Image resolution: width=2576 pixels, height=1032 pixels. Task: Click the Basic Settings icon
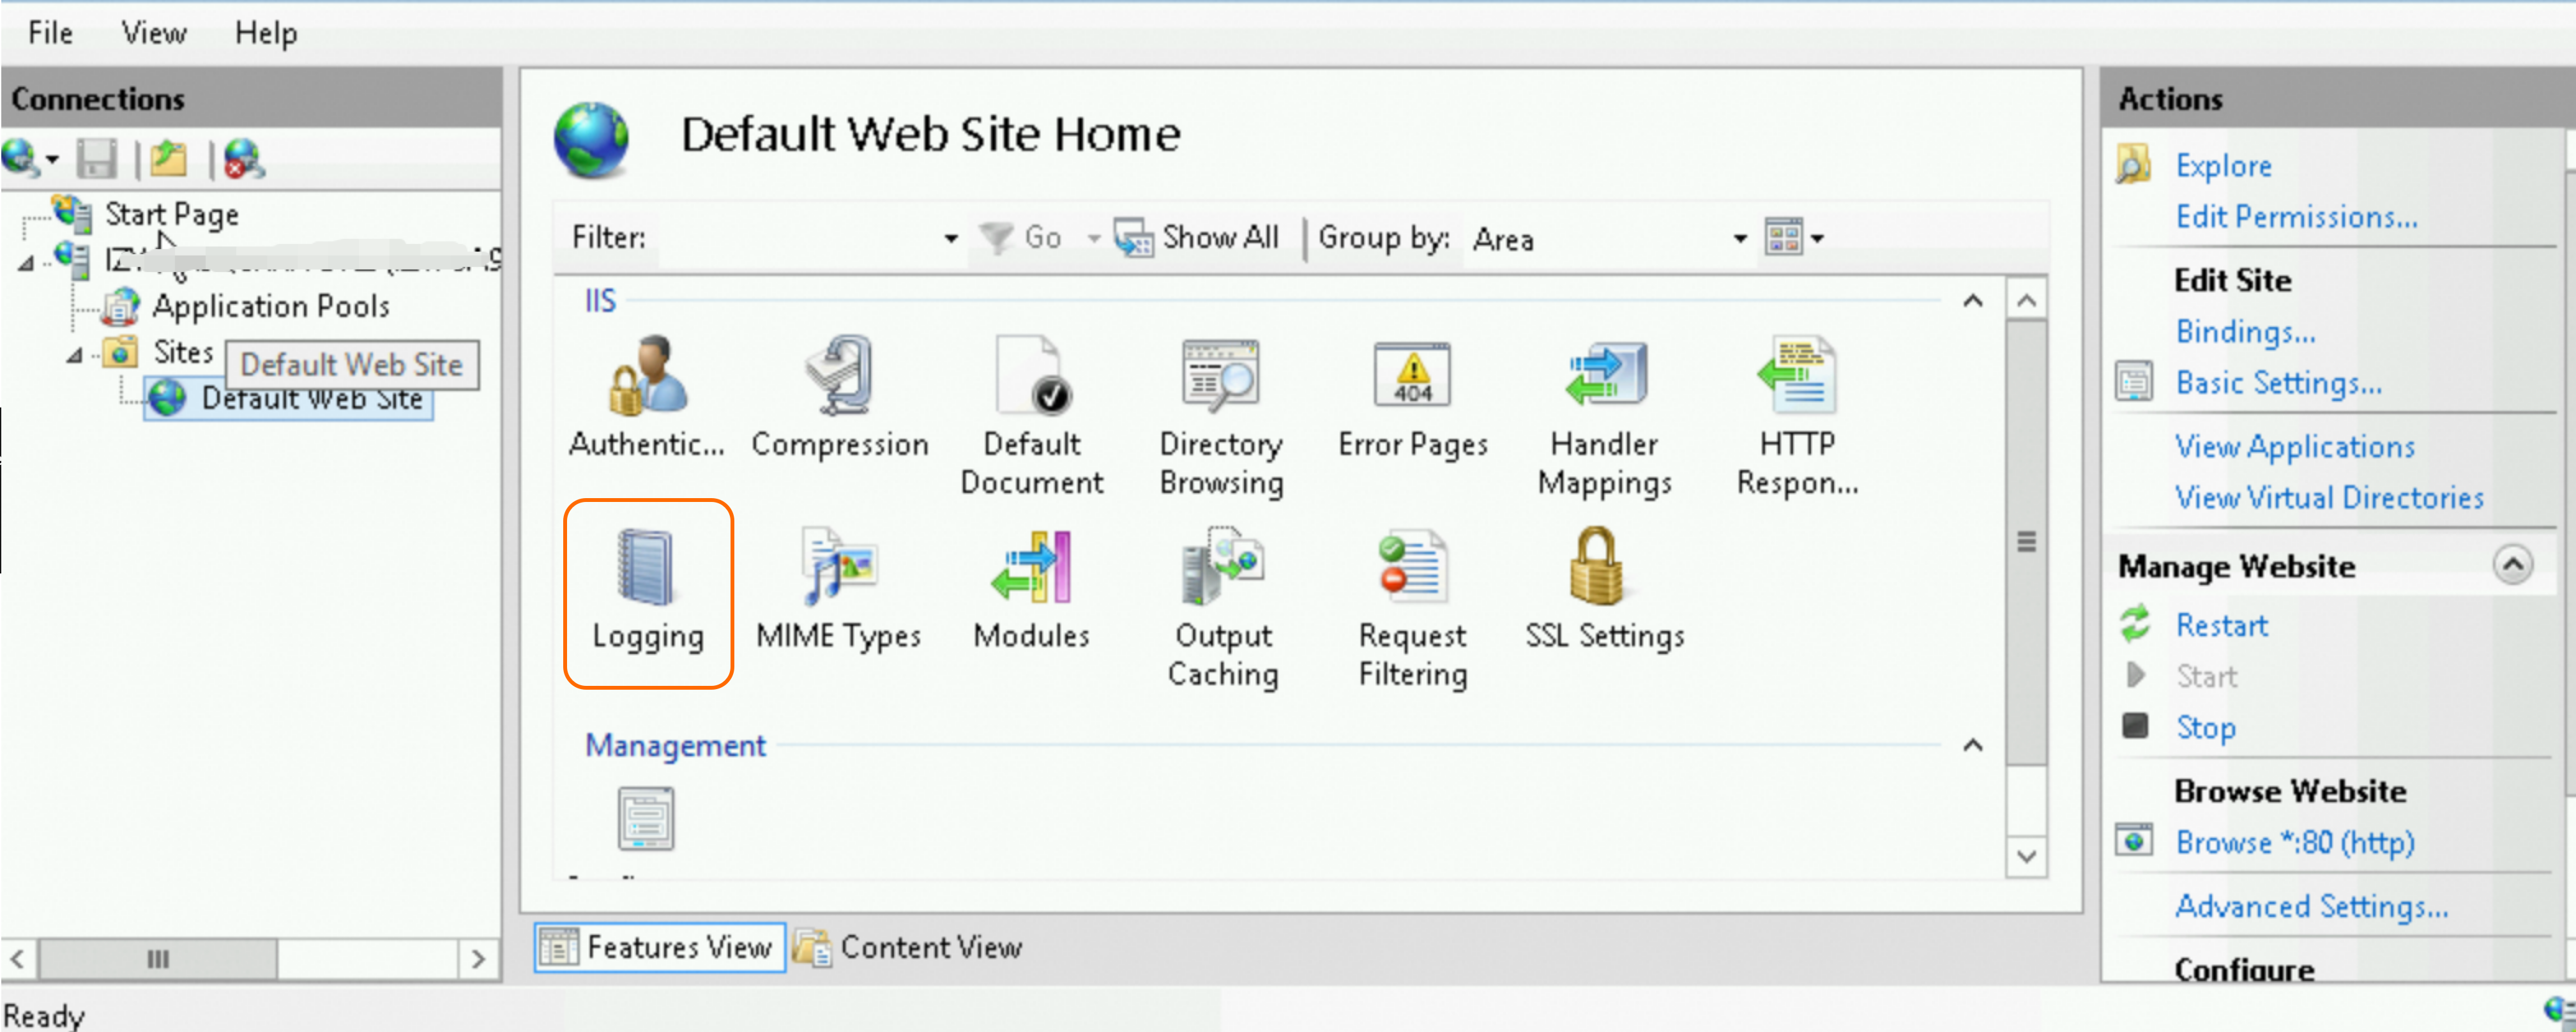(x=2134, y=382)
